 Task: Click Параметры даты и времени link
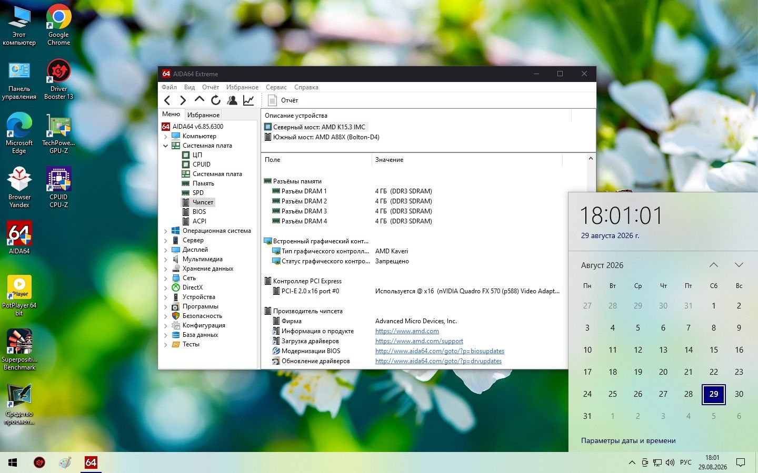[628, 440]
